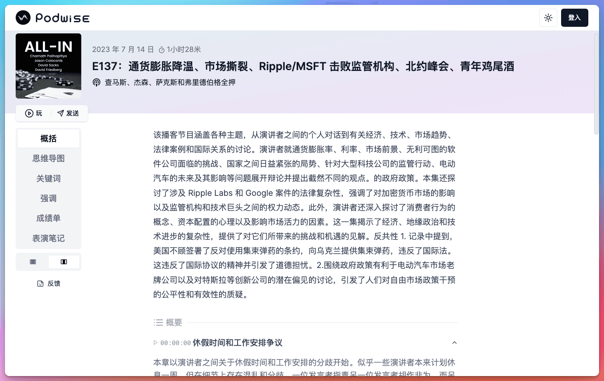Switch to single-column layout icon
Viewport: 604px width, 381px height.
[x=33, y=262]
